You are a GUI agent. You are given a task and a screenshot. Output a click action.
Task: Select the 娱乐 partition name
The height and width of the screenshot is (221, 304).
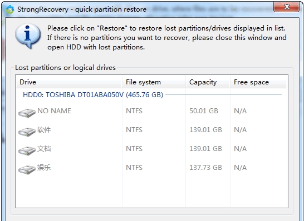pos(44,168)
